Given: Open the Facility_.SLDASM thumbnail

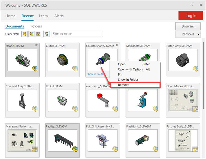Looking at the screenshot, I should (62, 140).
